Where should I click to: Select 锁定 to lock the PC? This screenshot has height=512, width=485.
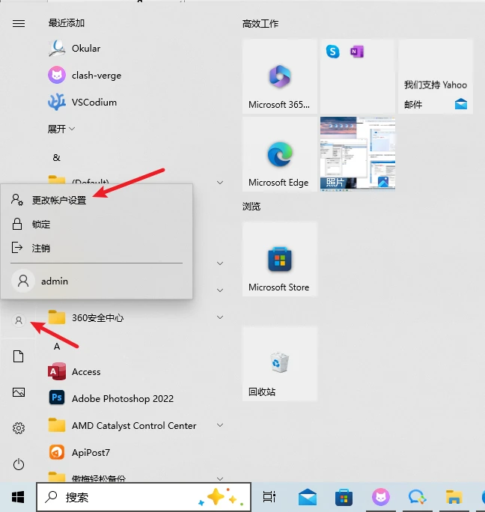[97, 225]
